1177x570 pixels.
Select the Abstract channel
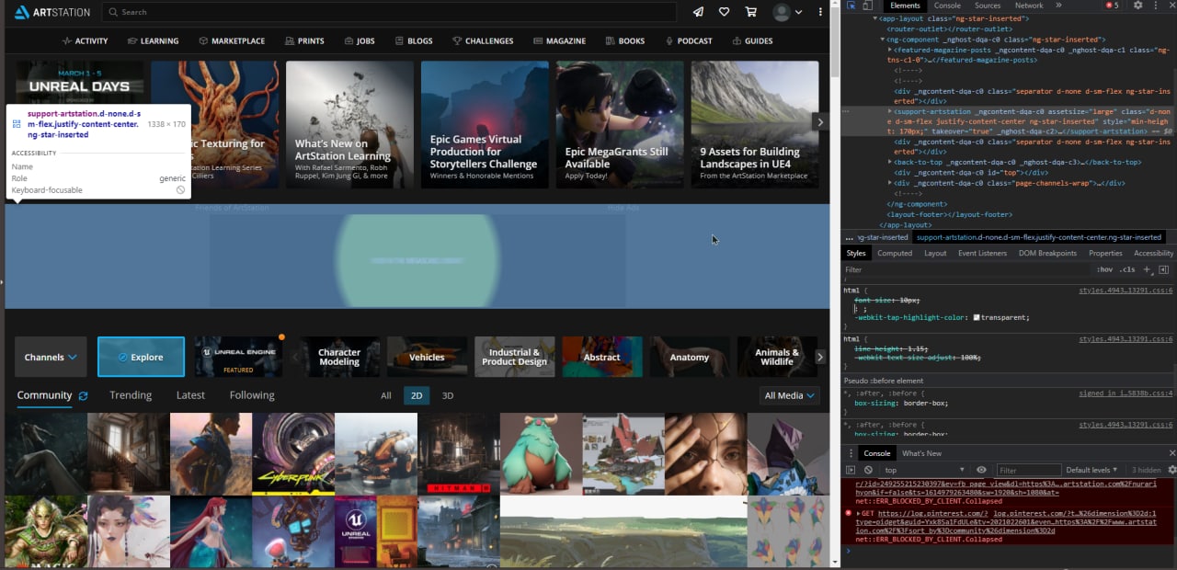601,357
